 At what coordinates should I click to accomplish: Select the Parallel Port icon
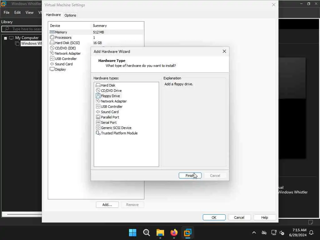98,117
